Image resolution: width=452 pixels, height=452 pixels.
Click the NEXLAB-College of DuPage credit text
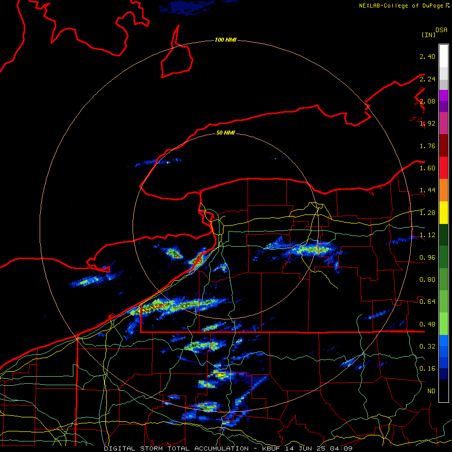click(x=401, y=6)
